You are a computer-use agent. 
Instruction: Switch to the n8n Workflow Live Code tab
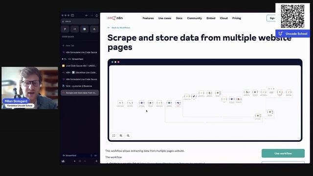[x=80, y=72]
